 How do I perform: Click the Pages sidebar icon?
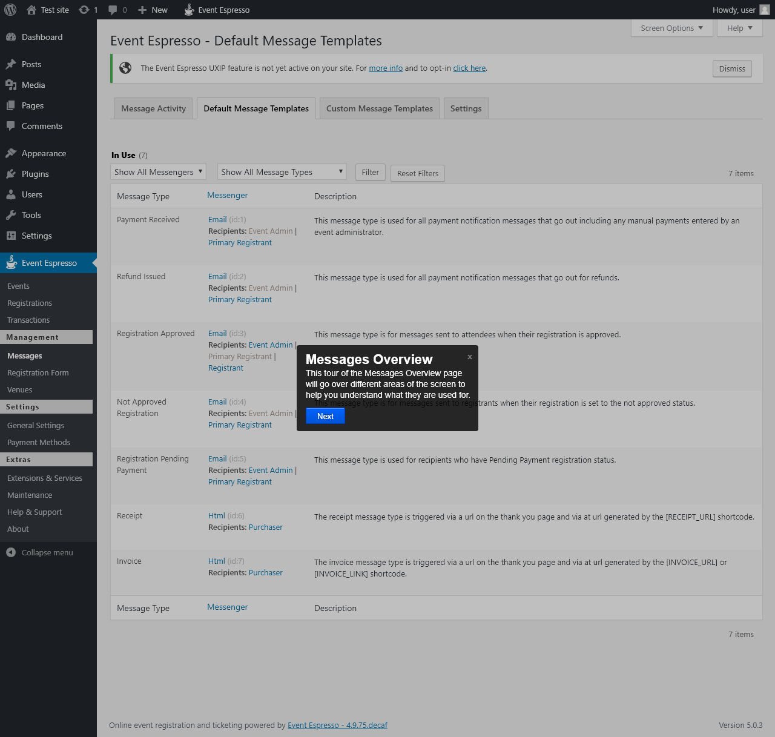(11, 105)
